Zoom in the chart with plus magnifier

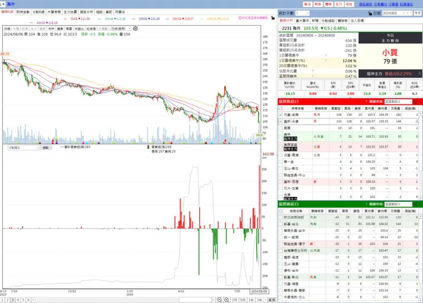pyautogui.click(x=226, y=300)
